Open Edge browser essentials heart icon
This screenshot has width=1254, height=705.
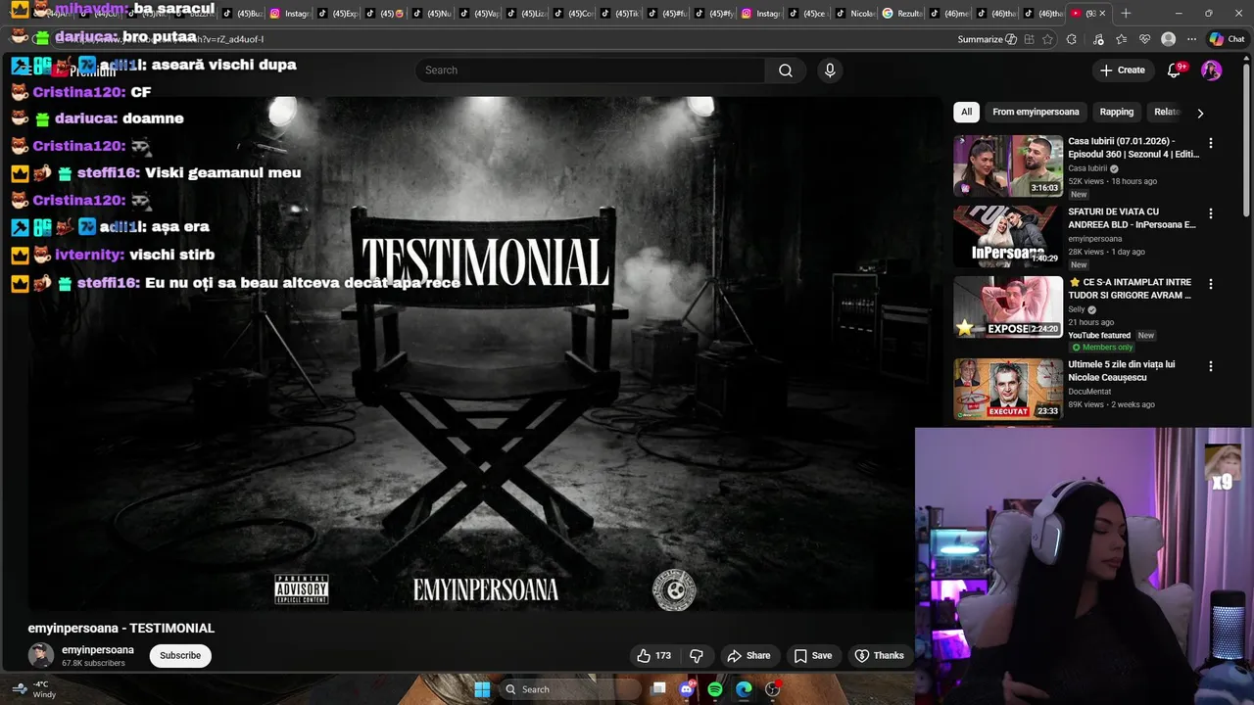tap(1144, 39)
